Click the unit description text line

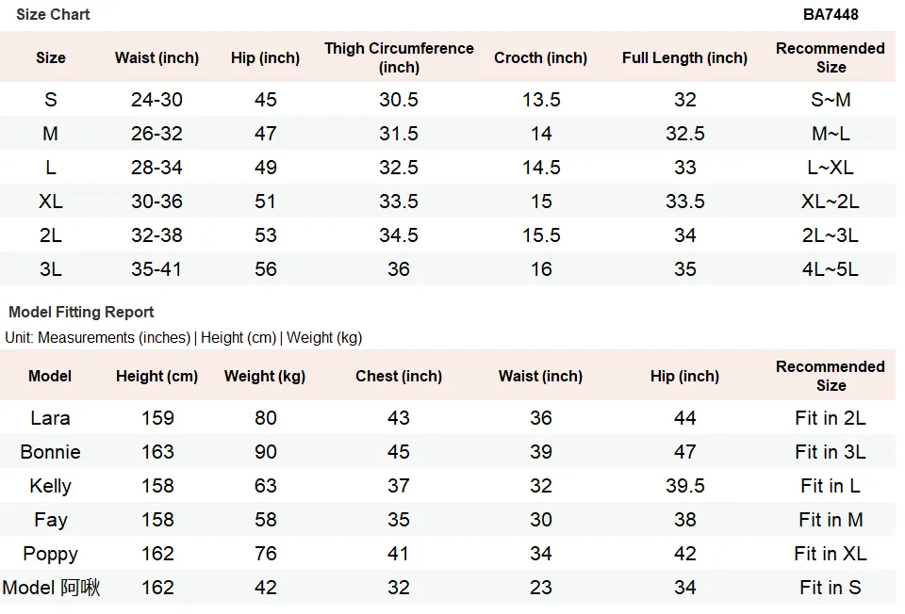point(184,337)
